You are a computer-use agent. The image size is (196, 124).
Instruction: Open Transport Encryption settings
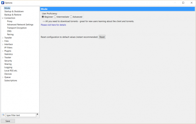[x=17, y=28]
